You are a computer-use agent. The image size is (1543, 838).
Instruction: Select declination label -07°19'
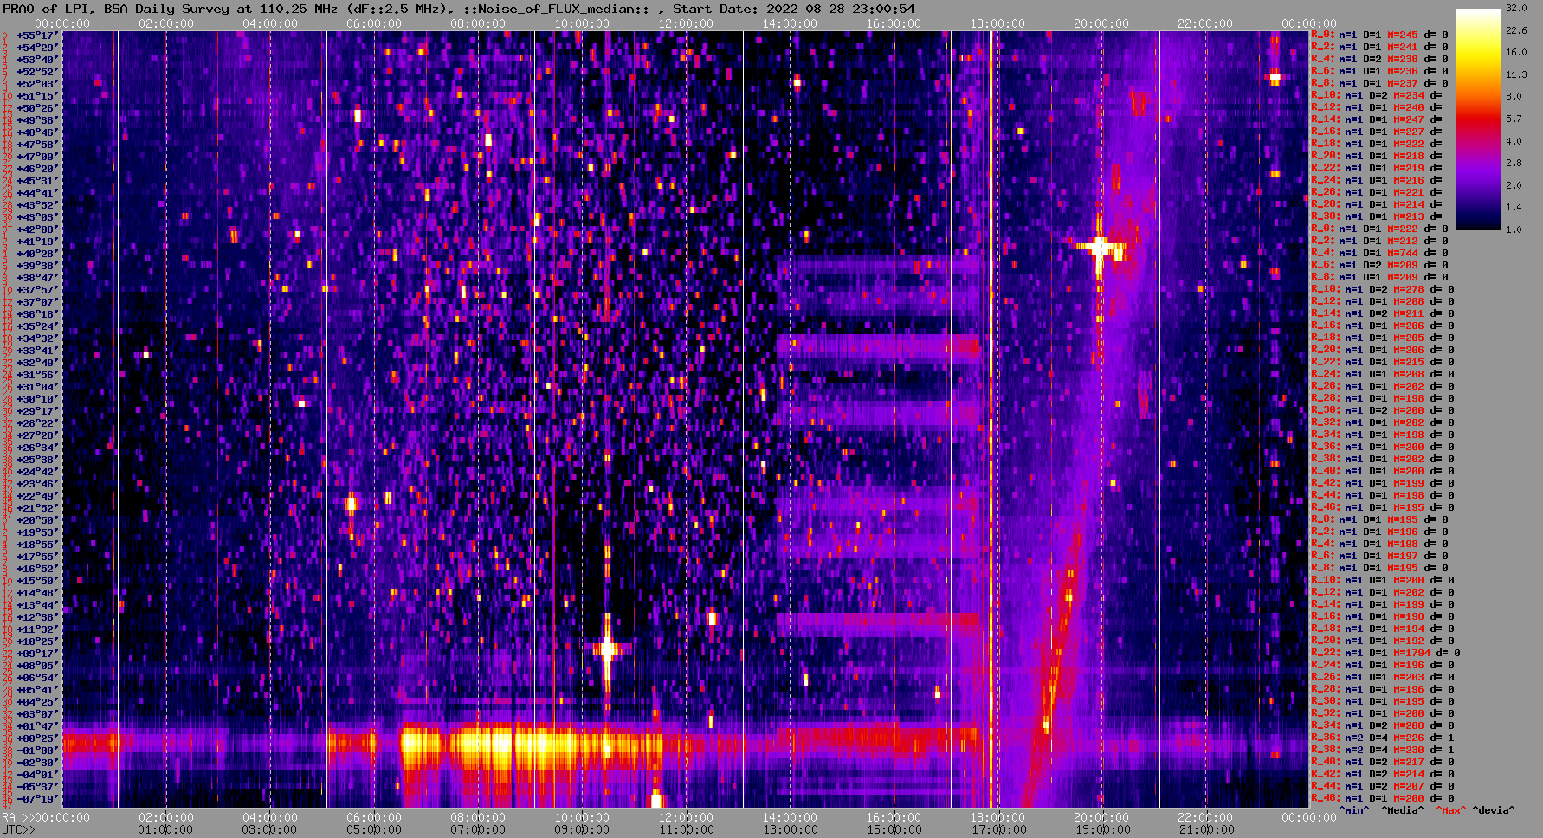point(37,798)
